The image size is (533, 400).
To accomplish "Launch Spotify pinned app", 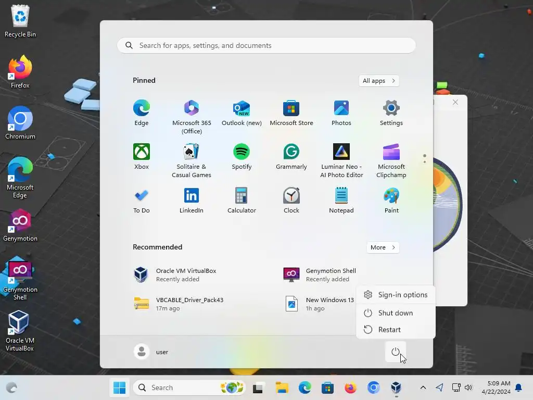I will pyautogui.click(x=242, y=156).
